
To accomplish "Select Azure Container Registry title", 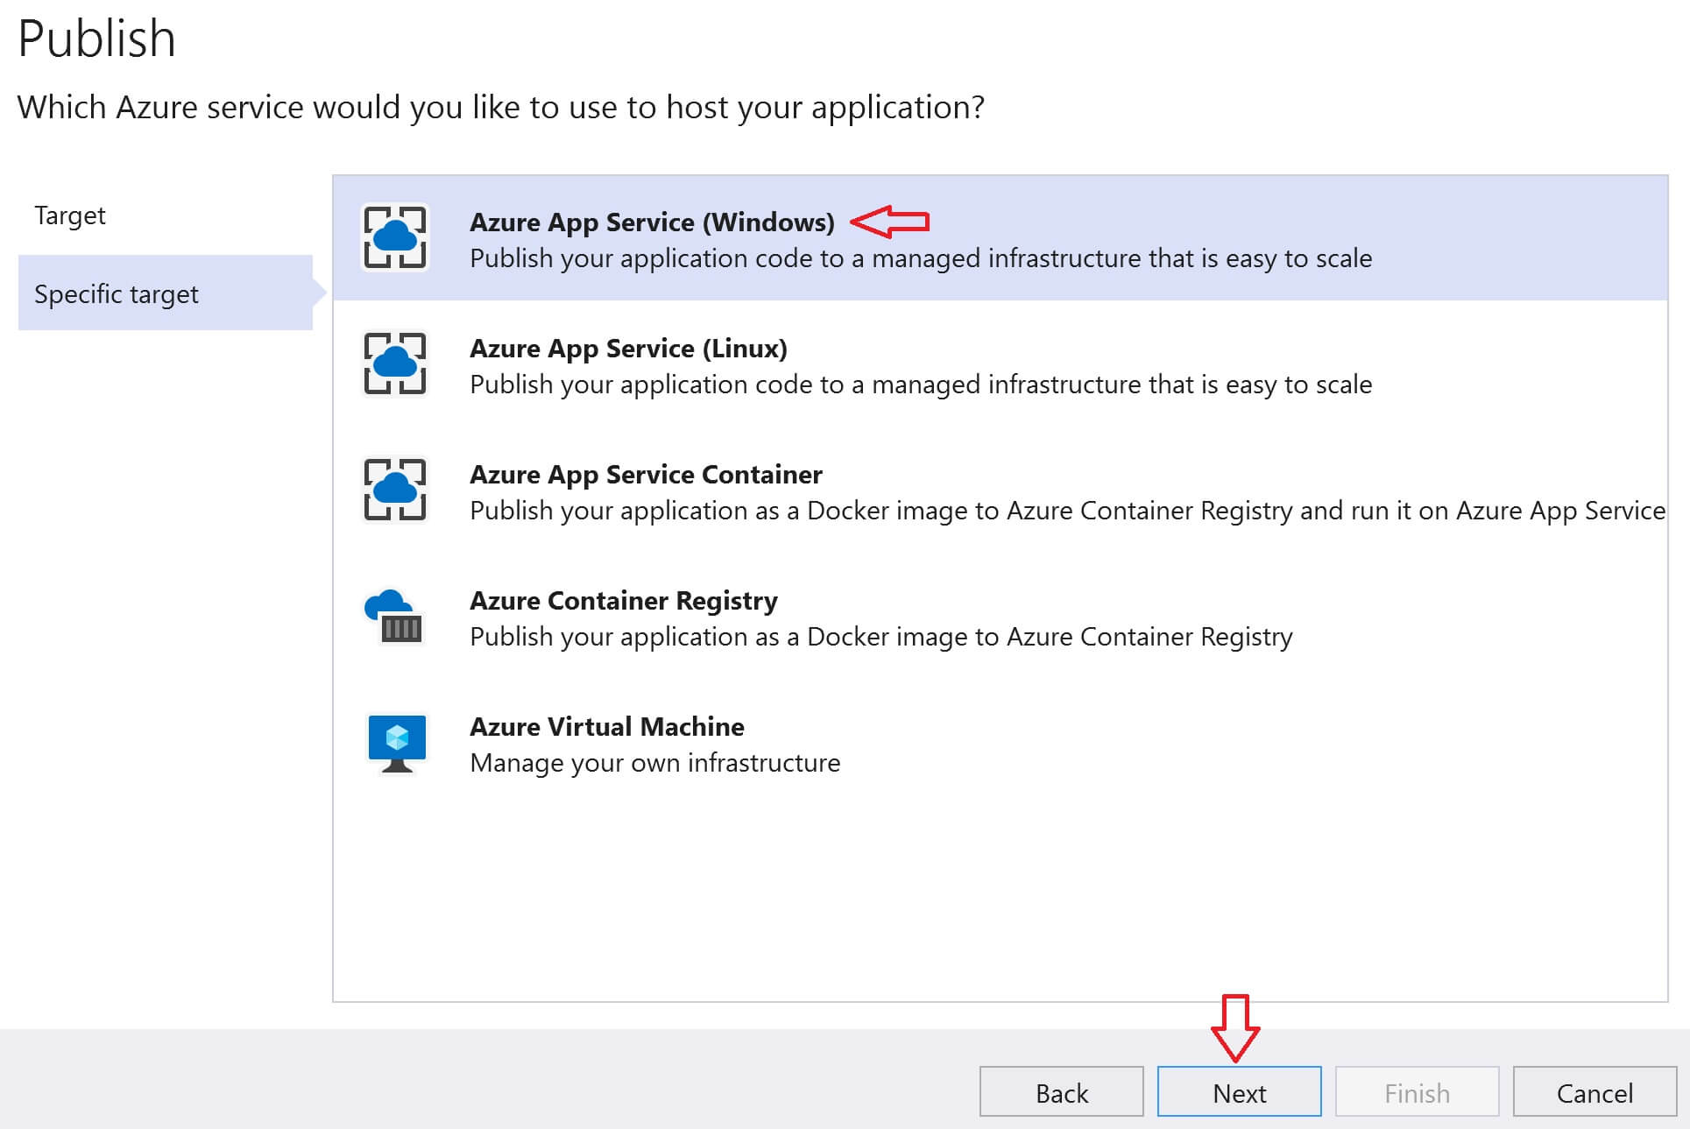I will [624, 601].
